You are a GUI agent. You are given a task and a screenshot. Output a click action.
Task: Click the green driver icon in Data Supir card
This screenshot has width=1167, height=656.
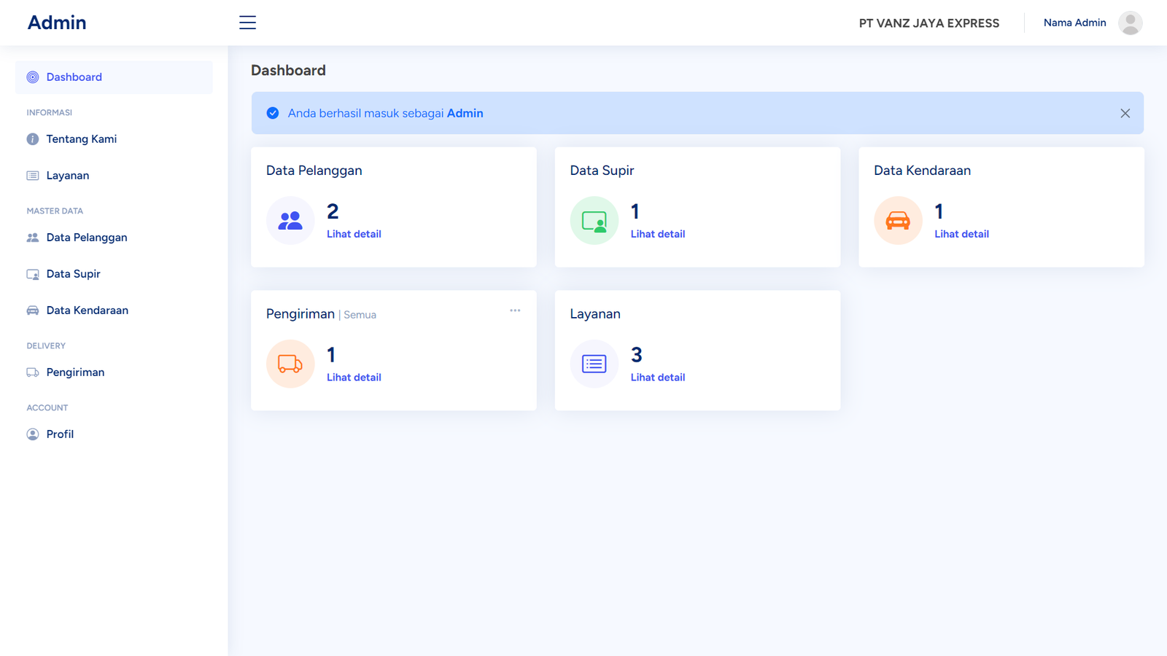594,220
